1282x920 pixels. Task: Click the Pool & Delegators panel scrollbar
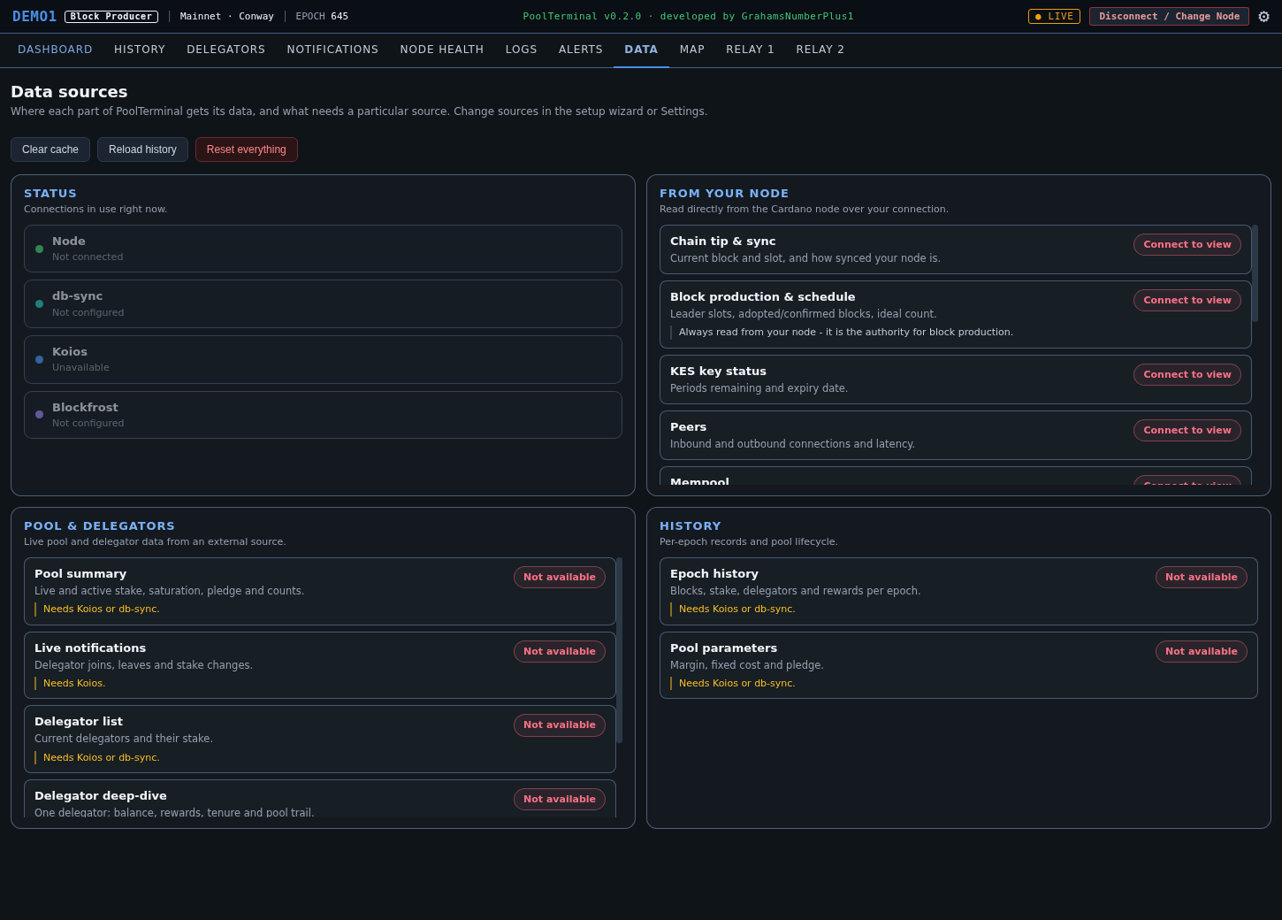click(x=619, y=650)
